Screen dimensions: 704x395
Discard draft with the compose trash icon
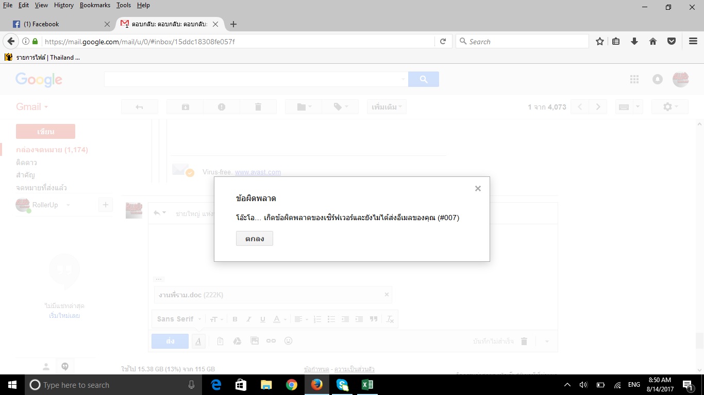[524, 341]
